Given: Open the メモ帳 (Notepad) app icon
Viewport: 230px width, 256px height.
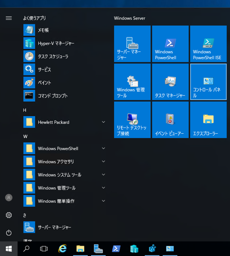Looking at the screenshot, I should (x=29, y=30).
